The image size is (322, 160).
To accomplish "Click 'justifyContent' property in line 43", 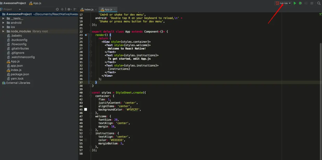I will 109,103.
